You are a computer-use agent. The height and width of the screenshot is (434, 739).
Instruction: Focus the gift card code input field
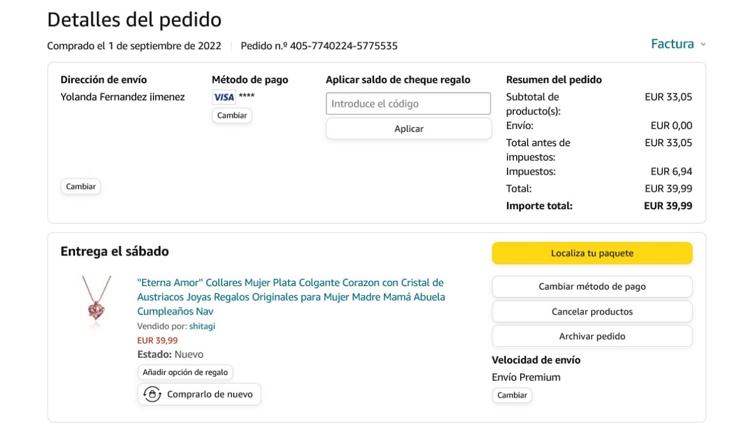click(x=408, y=104)
